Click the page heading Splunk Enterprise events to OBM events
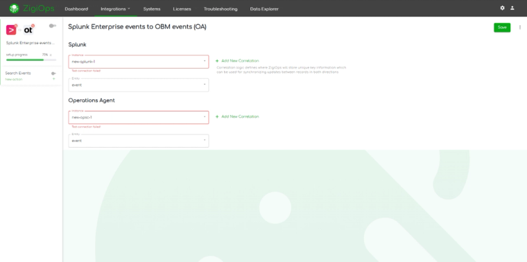This screenshot has height=262, width=527. pyautogui.click(x=137, y=27)
